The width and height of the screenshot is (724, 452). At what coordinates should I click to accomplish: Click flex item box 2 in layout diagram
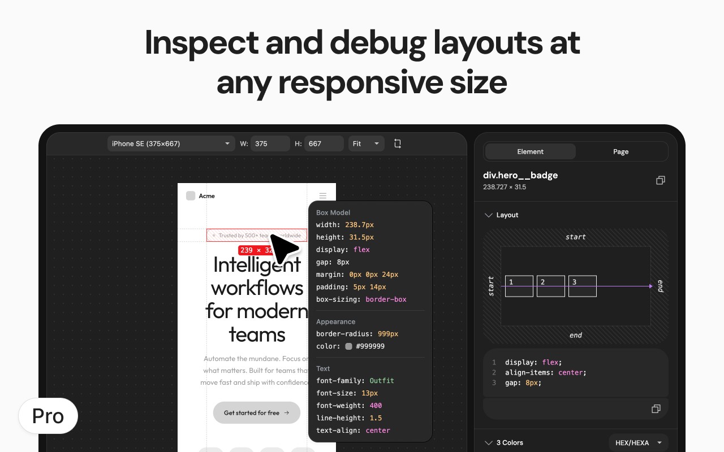(x=551, y=286)
